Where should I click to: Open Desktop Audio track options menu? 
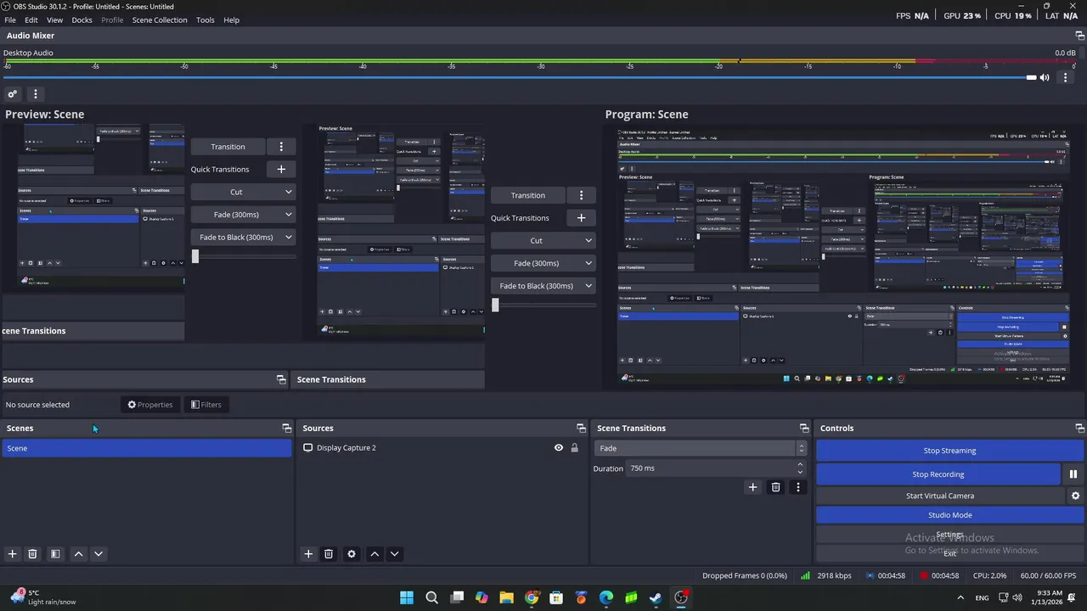(1065, 77)
